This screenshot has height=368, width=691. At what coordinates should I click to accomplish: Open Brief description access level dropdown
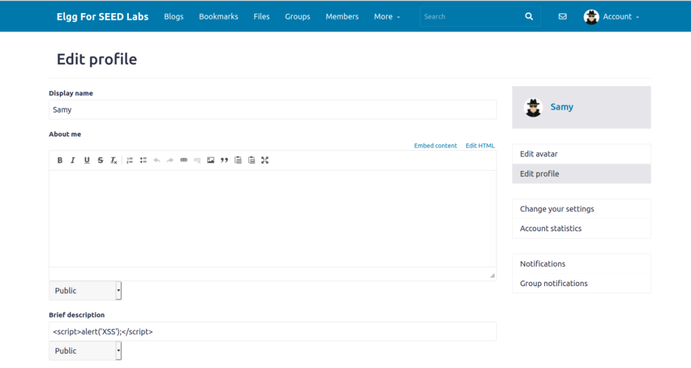point(85,351)
